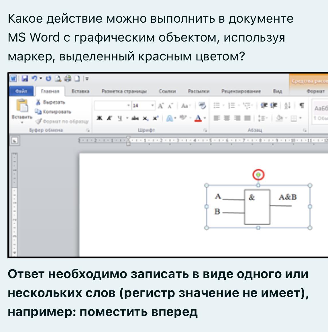Viewport: 328px width, 332px height.
Task: Open the Файл menu button
Action: click(x=21, y=91)
